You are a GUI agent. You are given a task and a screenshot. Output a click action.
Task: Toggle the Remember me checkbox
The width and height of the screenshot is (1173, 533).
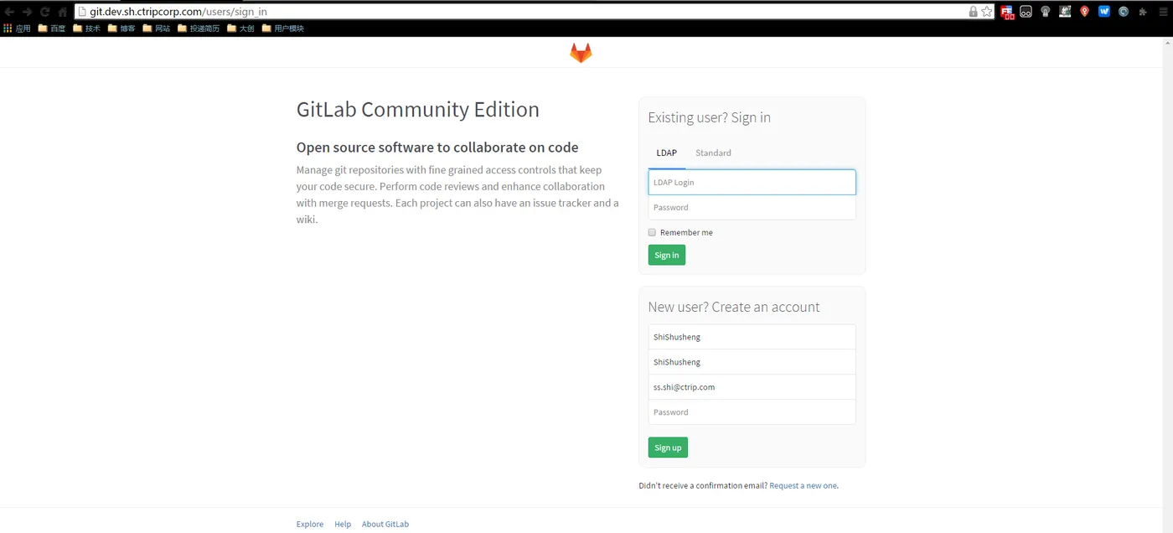click(x=652, y=232)
